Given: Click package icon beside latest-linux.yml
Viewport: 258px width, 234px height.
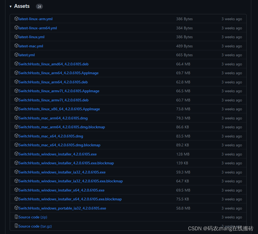Looking at the screenshot, I should pyautogui.click(x=16, y=37).
